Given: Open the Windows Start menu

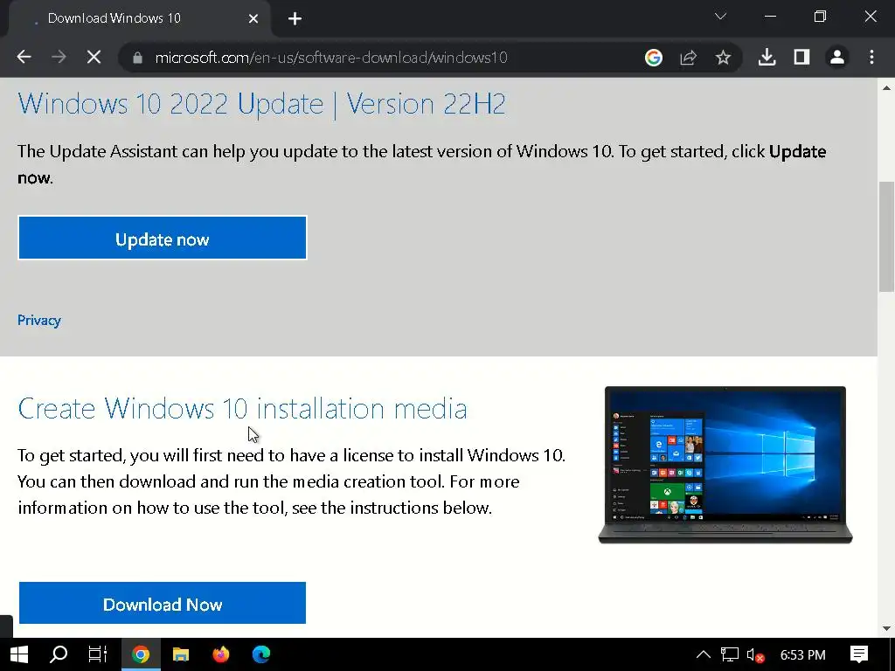Looking at the screenshot, I should (19, 654).
